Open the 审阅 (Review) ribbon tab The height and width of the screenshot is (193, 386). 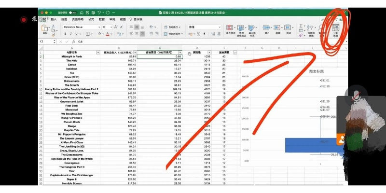(112, 19)
